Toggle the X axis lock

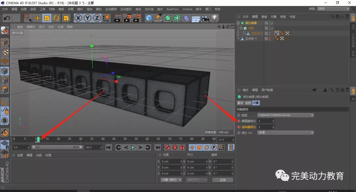[78, 18]
